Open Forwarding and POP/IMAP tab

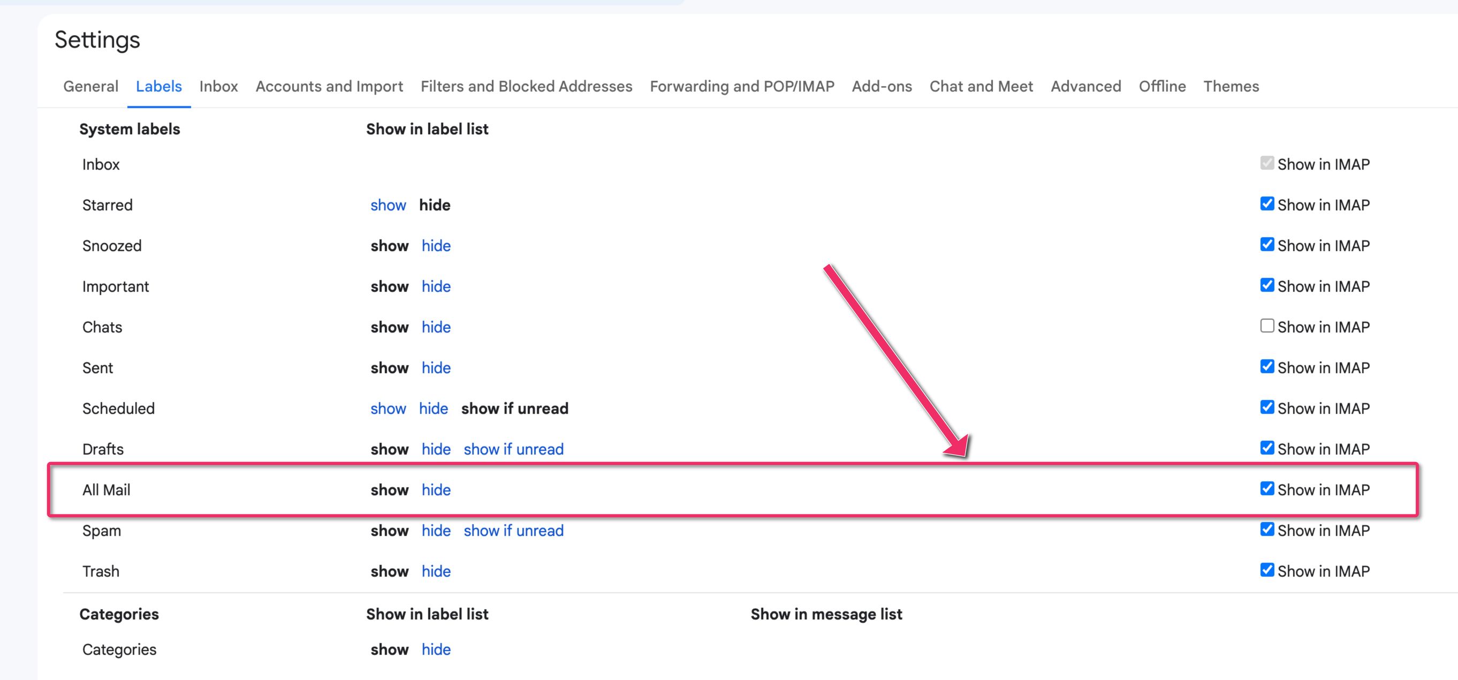(741, 86)
